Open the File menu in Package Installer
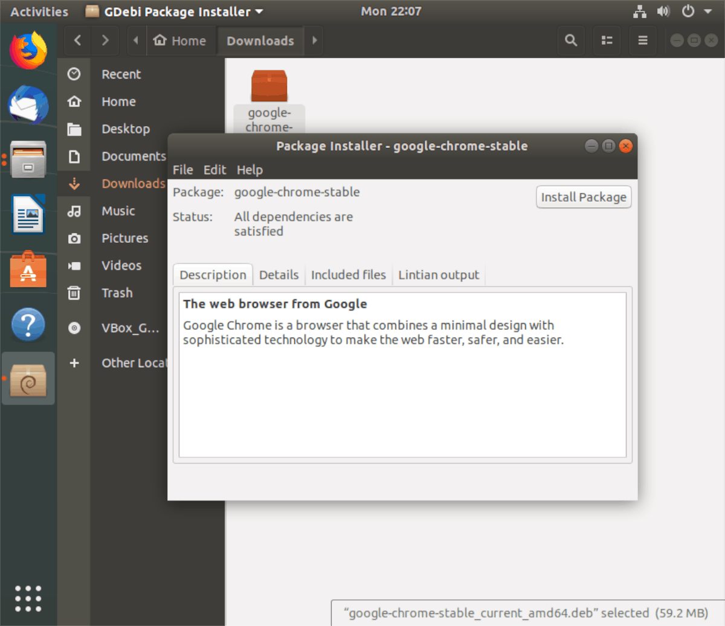Image resolution: width=725 pixels, height=626 pixels. [182, 170]
